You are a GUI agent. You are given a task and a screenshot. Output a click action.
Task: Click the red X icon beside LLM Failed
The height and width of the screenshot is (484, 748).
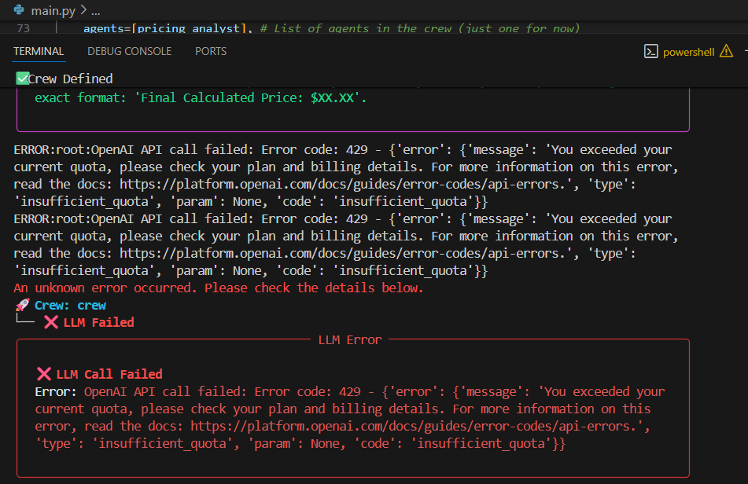point(51,322)
